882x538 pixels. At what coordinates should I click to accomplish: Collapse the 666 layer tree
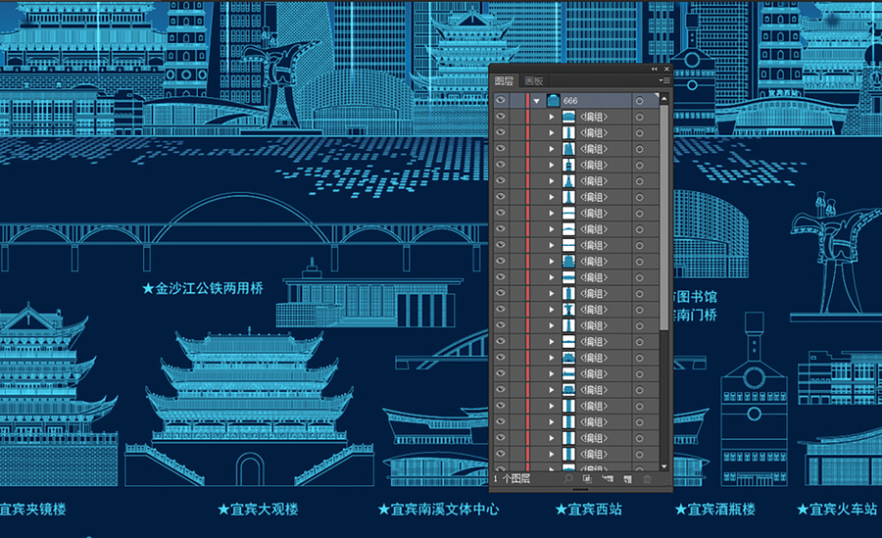[537, 101]
